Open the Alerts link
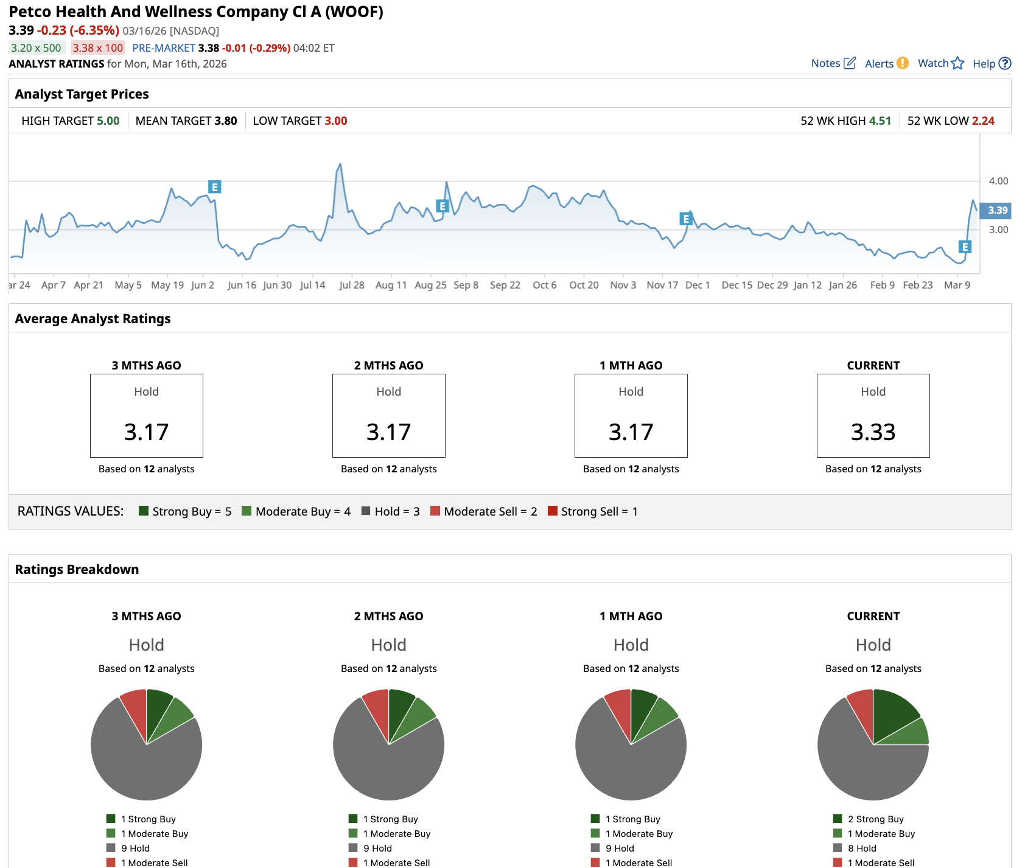 (879, 64)
